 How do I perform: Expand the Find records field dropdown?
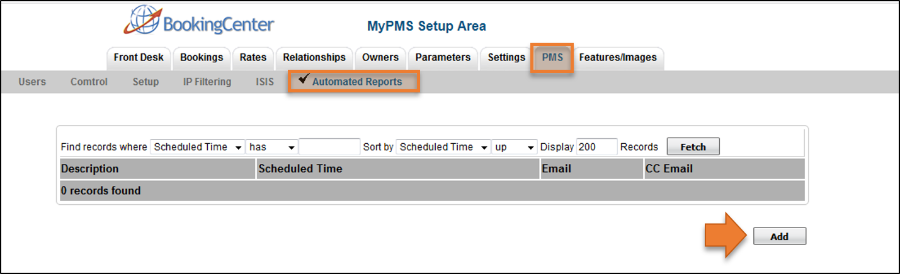[x=197, y=147]
